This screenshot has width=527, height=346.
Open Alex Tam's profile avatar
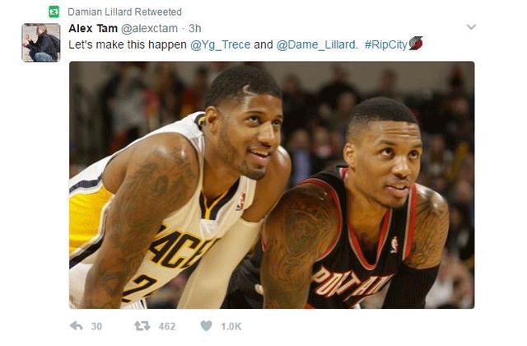click(41, 42)
